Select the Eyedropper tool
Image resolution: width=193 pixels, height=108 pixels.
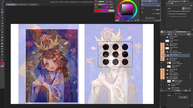[2, 21]
